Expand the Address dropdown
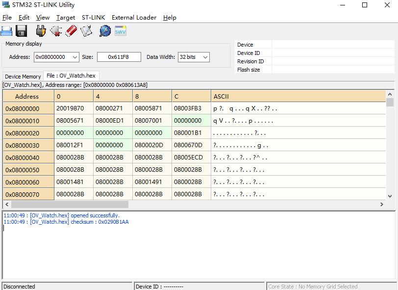This screenshot has height=290, width=398. tap(75, 57)
